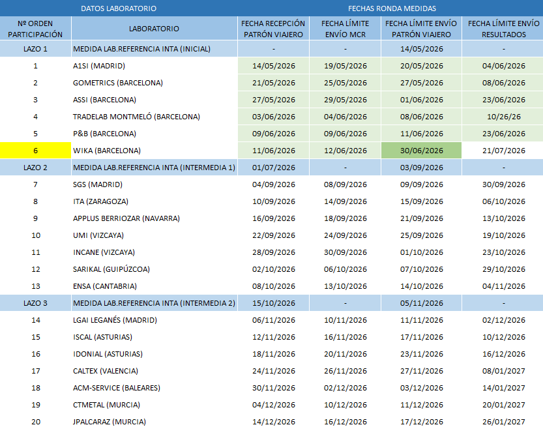Select the LAZO 2 row label
Image resolution: width=543 pixels, height=427 pixels.
click(35, 168)
